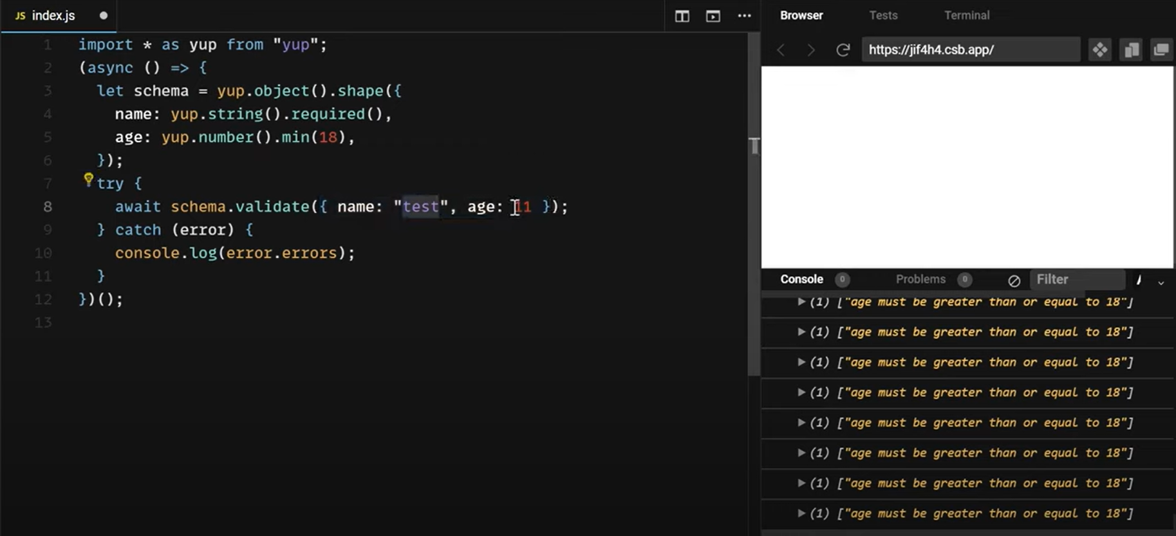Click line number 13 in gutter
Image resolution: width=1176 pixels, height=536 pixels.
pos(43,322)
